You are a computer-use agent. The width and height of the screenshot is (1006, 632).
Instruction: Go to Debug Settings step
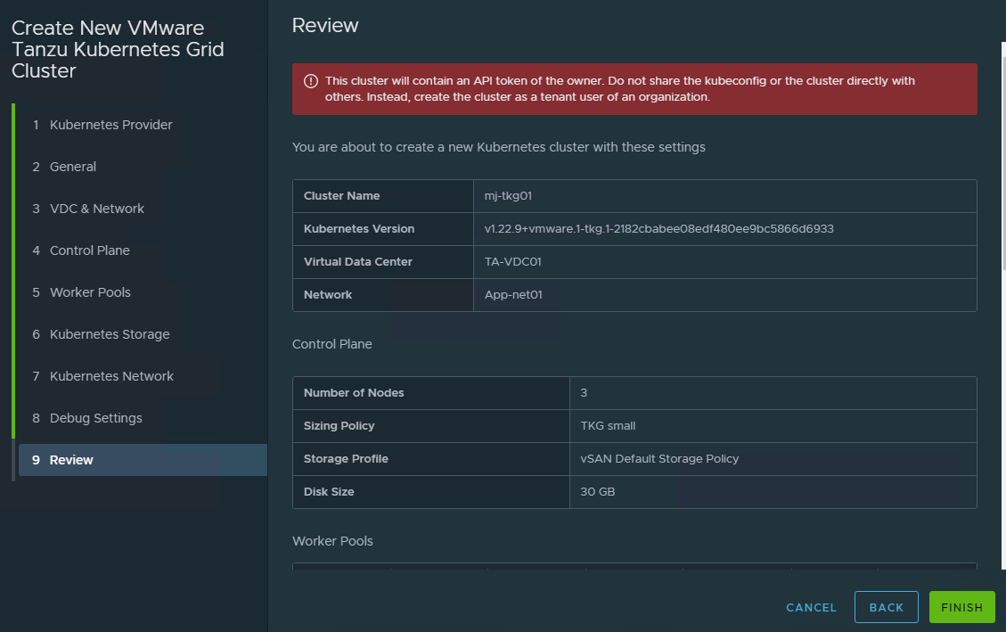point(95,418)
